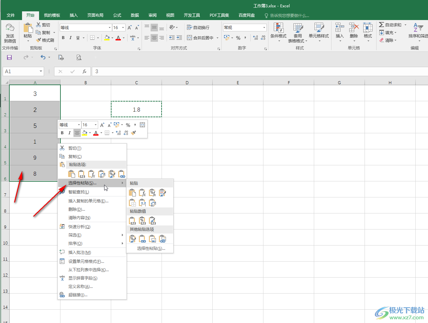Viewport: 428px width, 323px height.
Task: Choose 设置单元格格式(F) menu item
Action: 92,262
